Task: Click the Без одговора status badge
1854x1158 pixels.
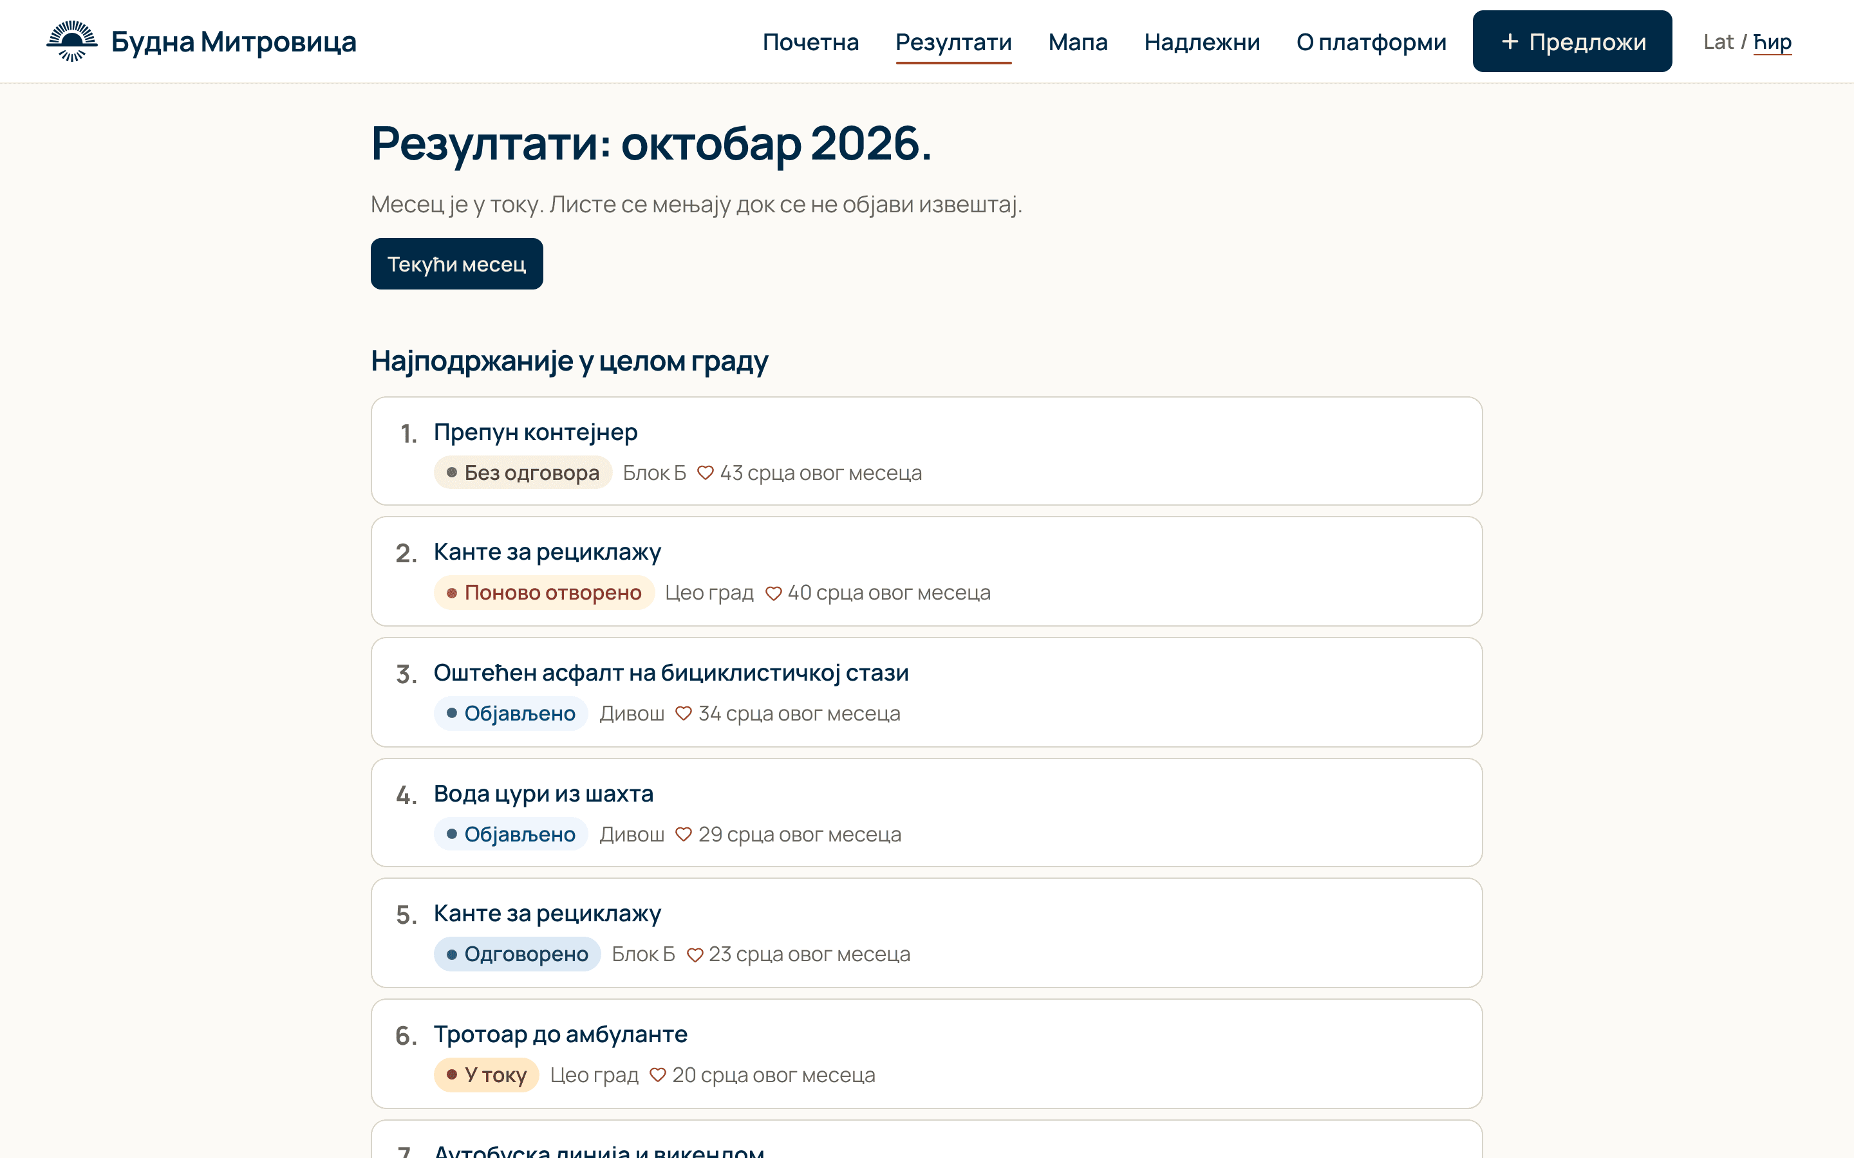Action: pyautogui.click(x=523, y=473)
